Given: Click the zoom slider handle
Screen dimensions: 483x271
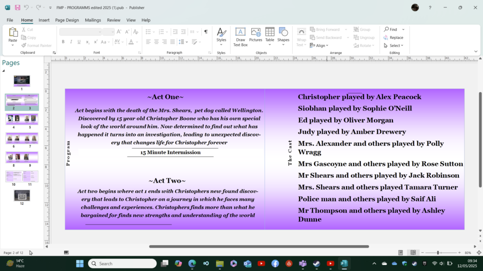Looking at the screenshot, I should (438, 253).
